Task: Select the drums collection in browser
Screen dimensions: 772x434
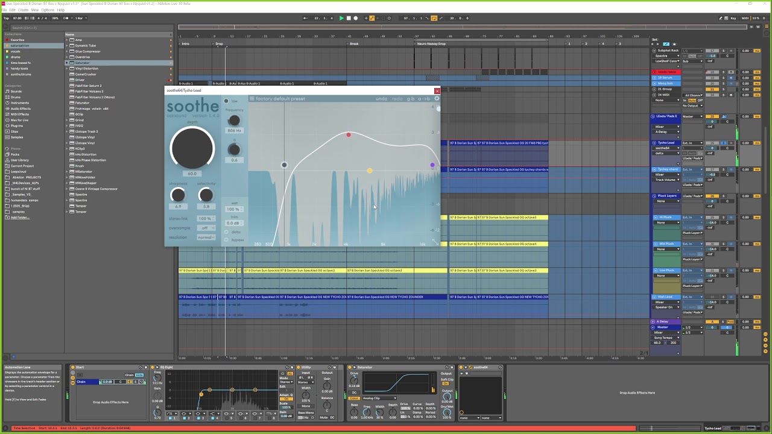Action: click(x=16, y=57)
